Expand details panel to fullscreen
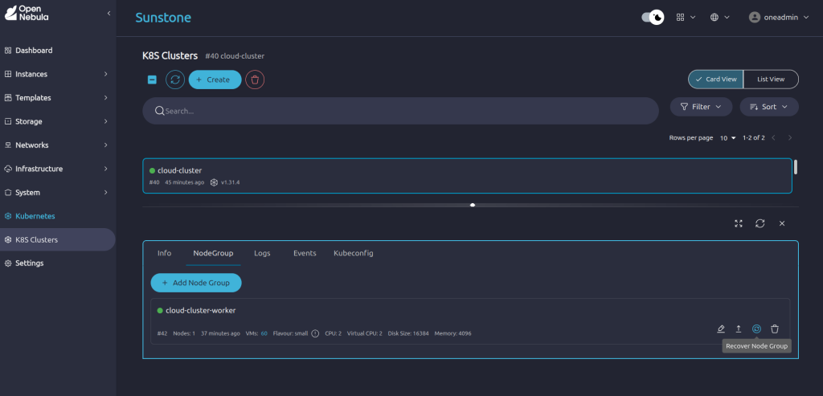The image size is (823, 396). [x=739, y=223]
